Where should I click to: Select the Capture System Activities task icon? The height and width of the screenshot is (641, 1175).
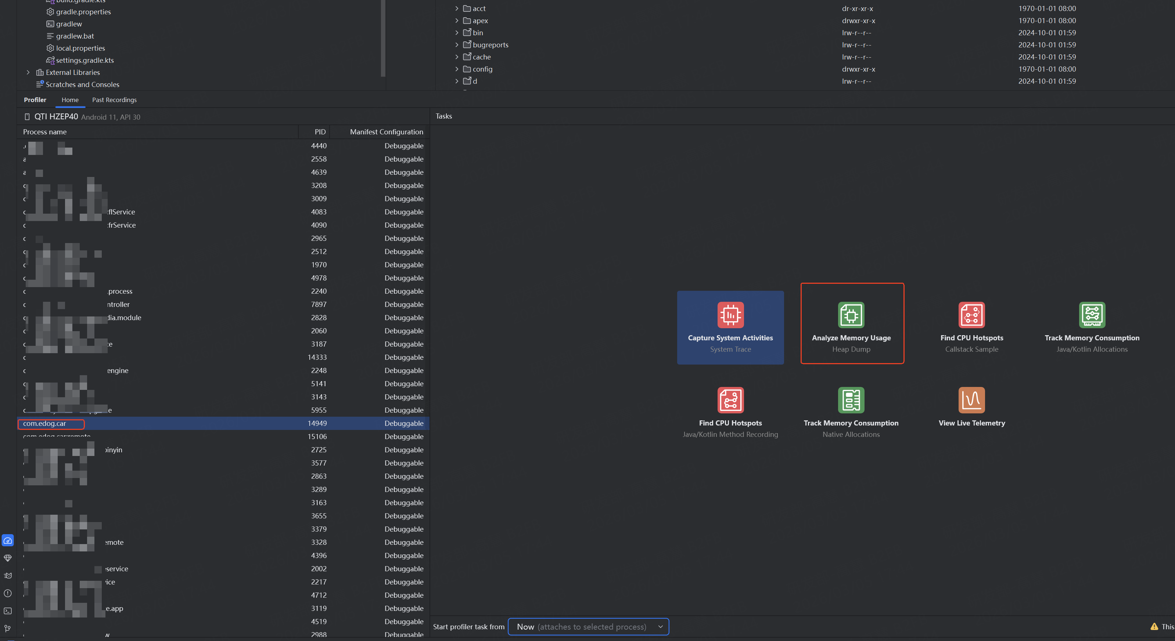(x=730, y=315)
